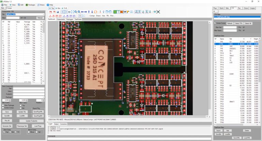The image size is (262, 141).
Task: Click the blue right arrow pan icon
Action: [x=86, y=12]
